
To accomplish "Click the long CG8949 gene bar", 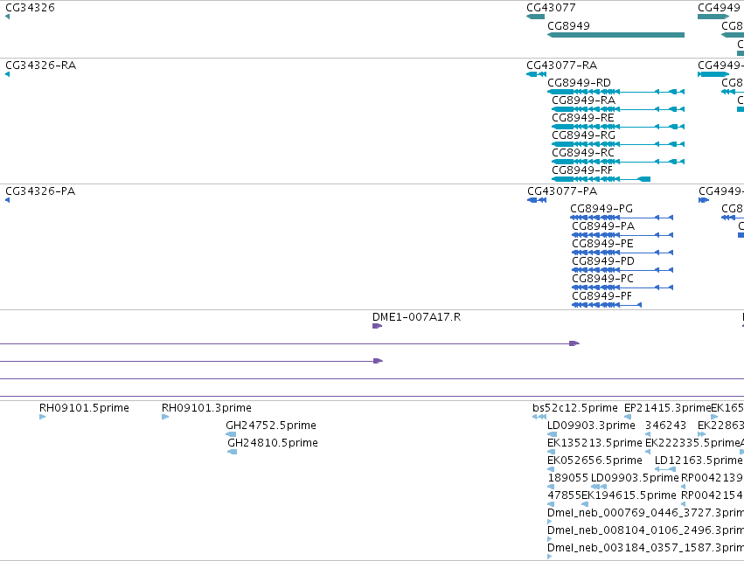I will 615,35.
